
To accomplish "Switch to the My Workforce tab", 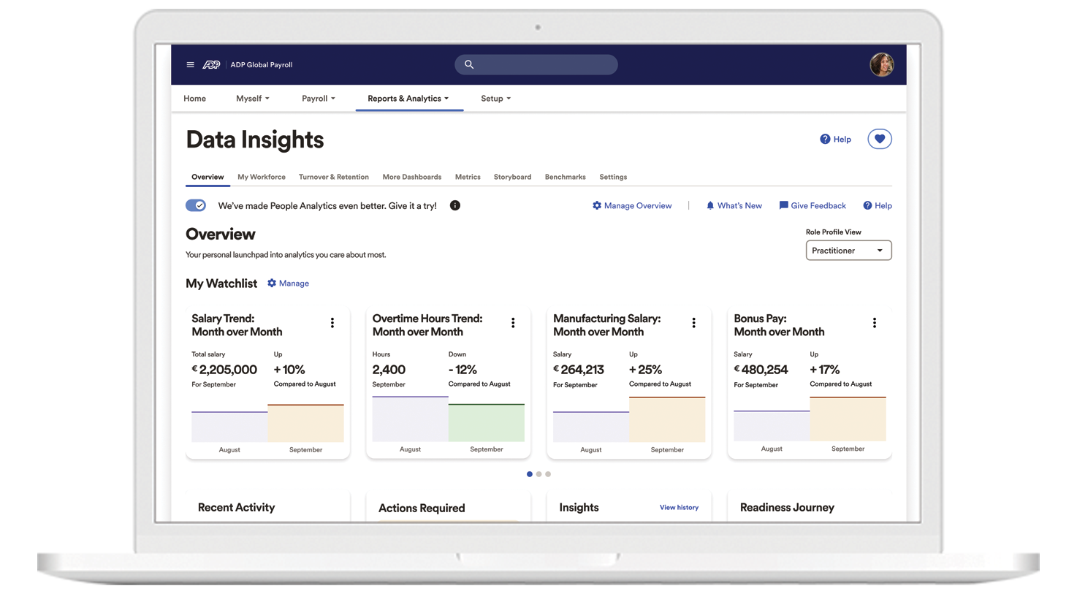I will [x=261, y=177].
